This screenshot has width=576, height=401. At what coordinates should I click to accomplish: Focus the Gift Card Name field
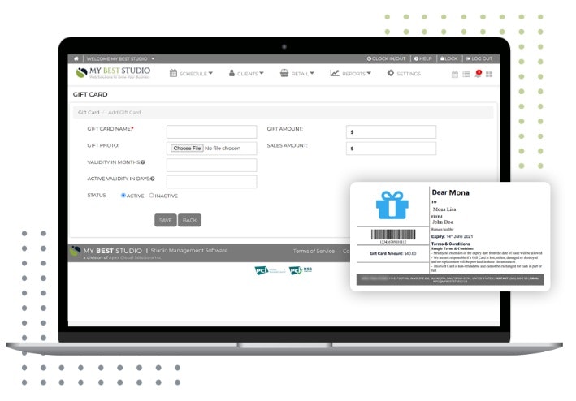coord(211,132)
